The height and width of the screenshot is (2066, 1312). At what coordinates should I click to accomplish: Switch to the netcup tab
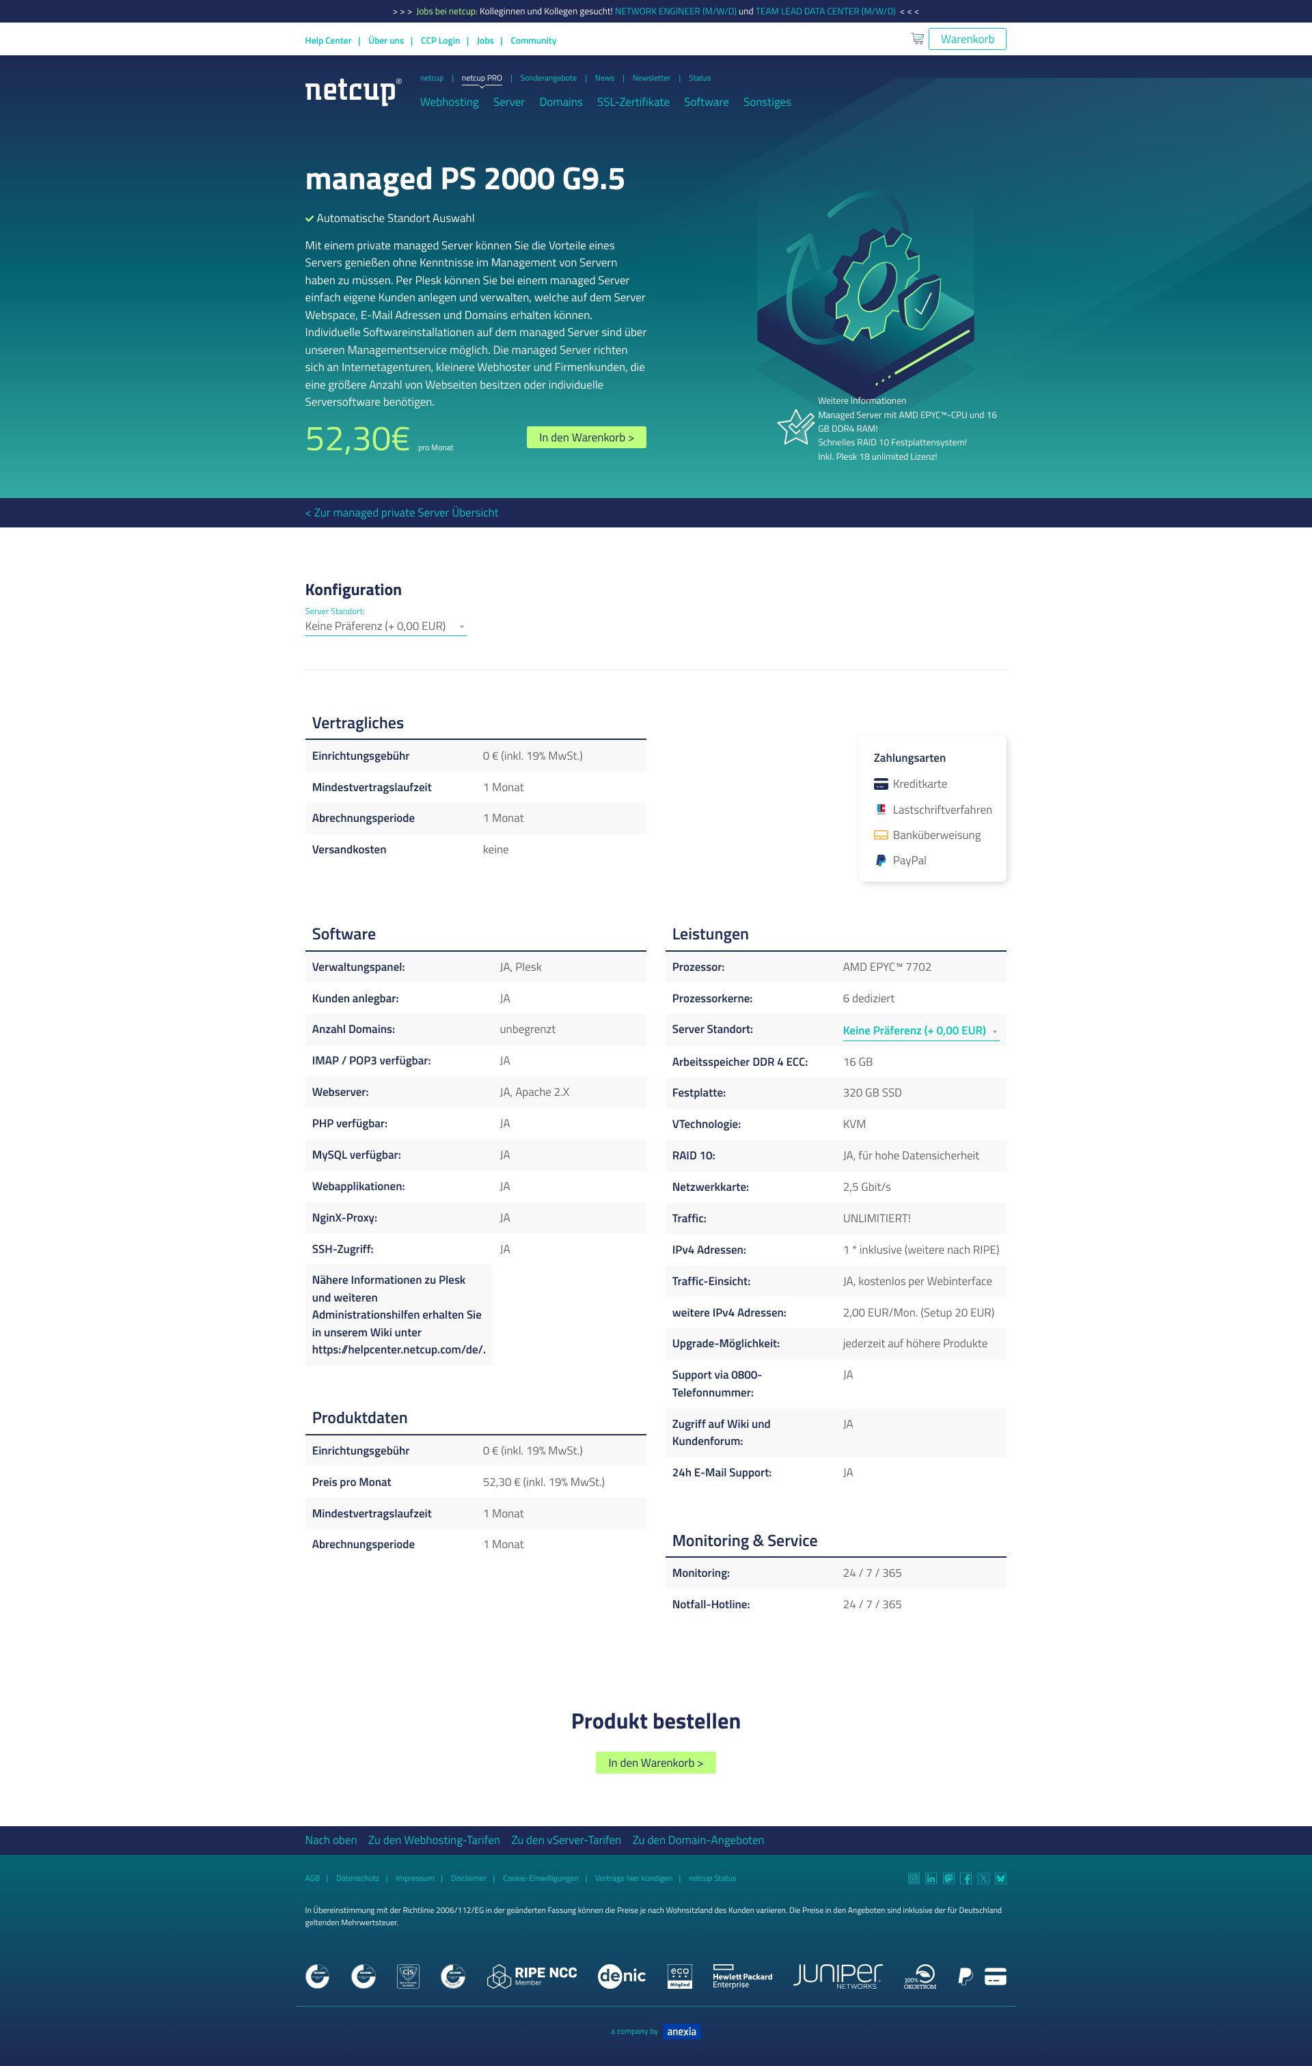tap(432, 78)
